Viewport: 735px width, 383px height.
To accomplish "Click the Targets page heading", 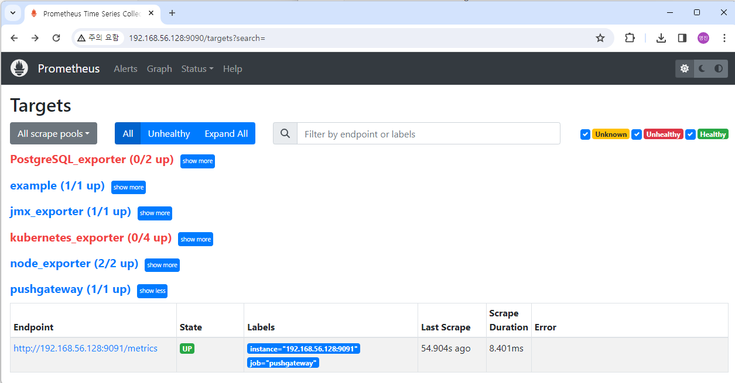I will [40, 105].
